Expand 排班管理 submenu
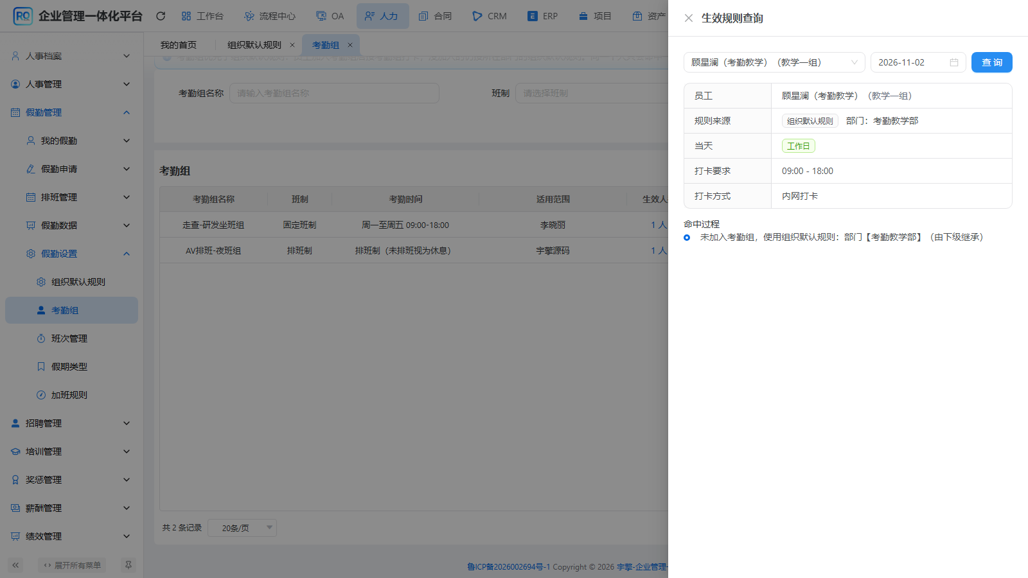The height and width of the screenshot is (578, 1028). click(x=71, y=197)
